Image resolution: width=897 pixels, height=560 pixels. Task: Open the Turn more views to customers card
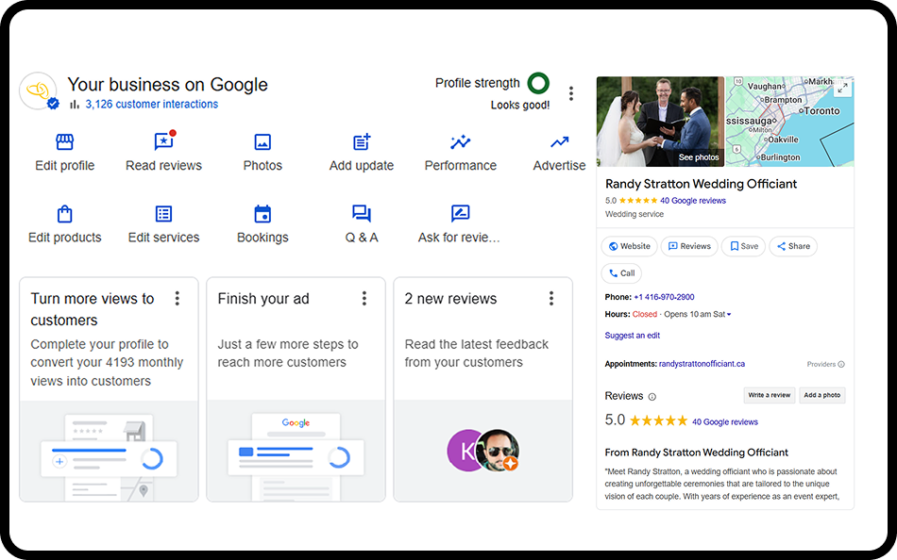(109, 389)
